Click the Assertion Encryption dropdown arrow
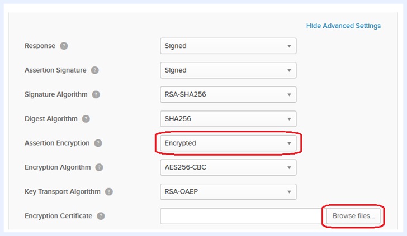The height and width of the screenshot is (236, 407). click(289, 143)
